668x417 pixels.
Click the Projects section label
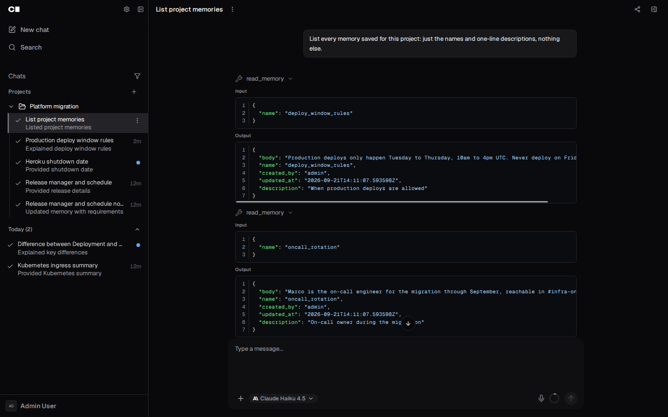(x=19, y=92)
